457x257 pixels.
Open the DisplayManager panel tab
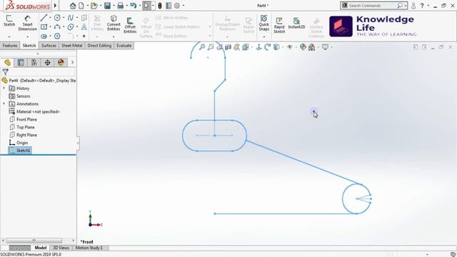point(61,62)
